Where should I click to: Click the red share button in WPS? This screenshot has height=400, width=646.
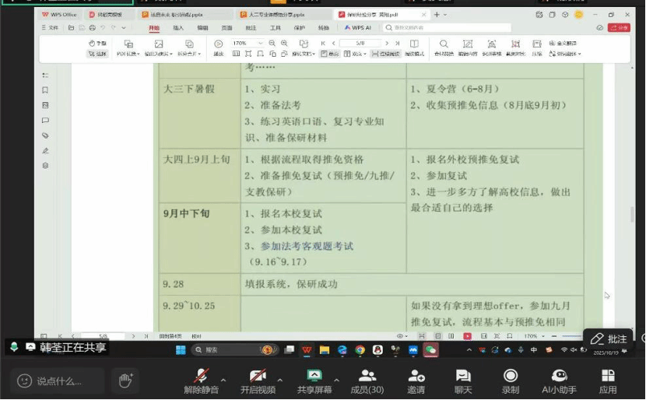619,27
